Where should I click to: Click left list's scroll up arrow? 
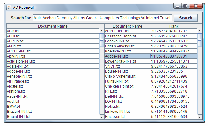tap(101, 31)
